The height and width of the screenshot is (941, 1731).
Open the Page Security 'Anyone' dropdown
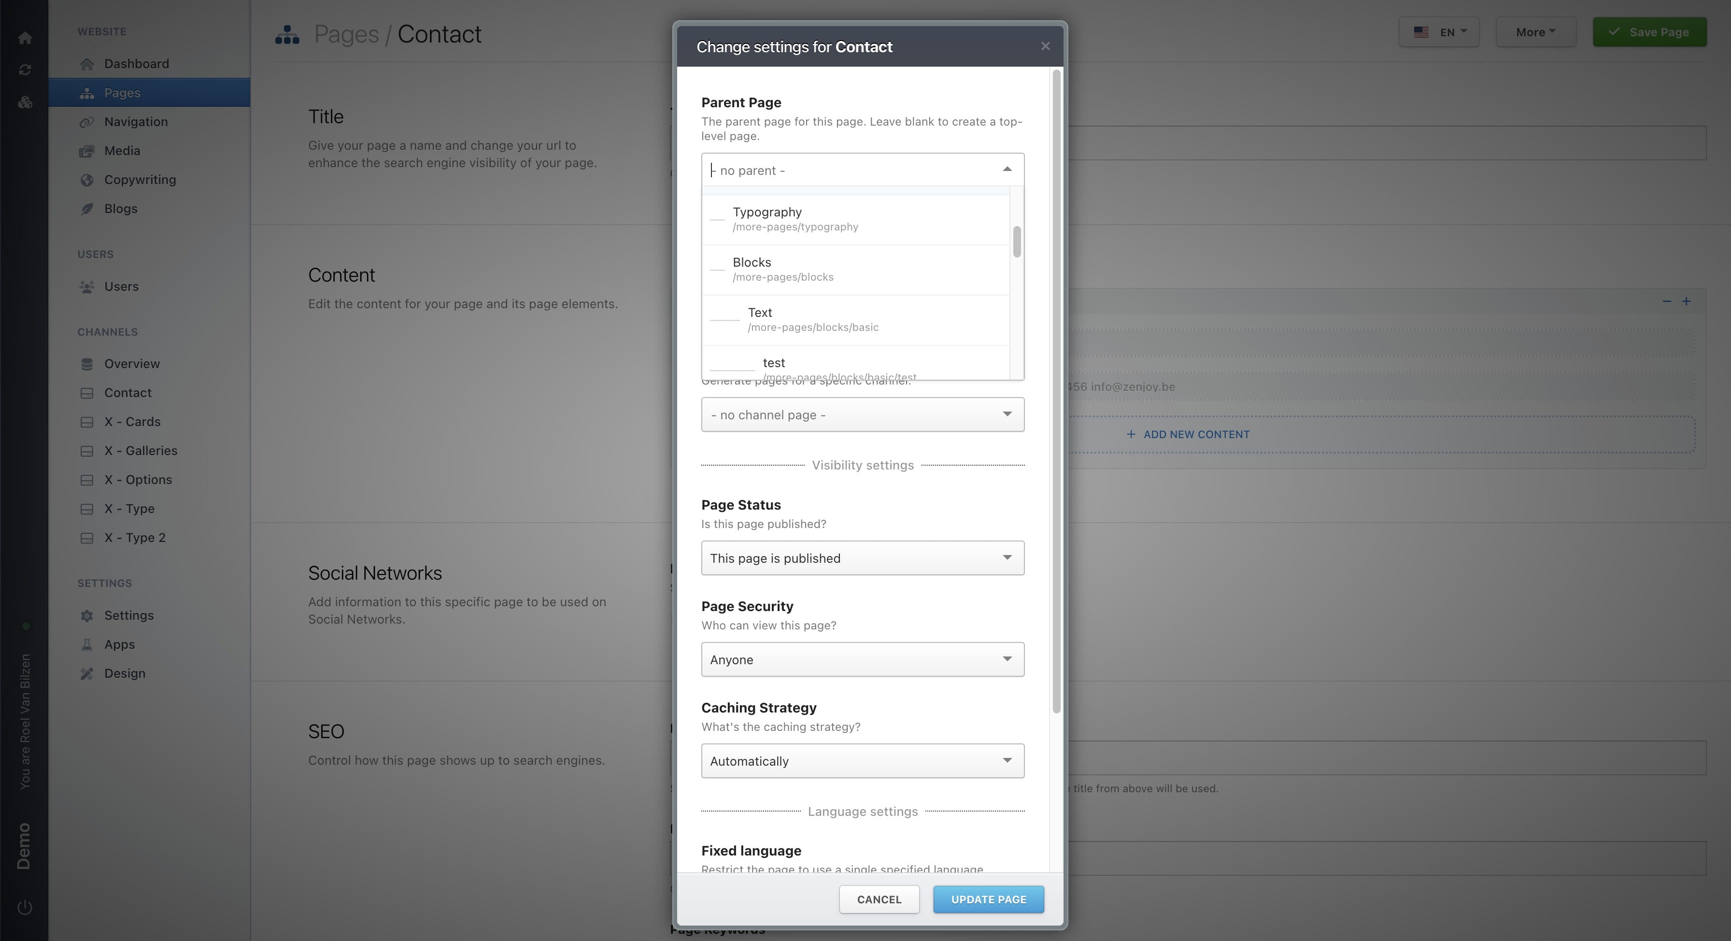(x=862, y=659)
